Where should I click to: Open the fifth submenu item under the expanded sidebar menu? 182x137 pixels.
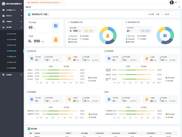(x=12, y=57)
